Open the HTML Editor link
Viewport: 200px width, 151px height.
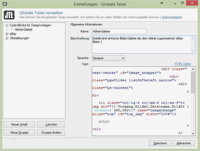183,64
